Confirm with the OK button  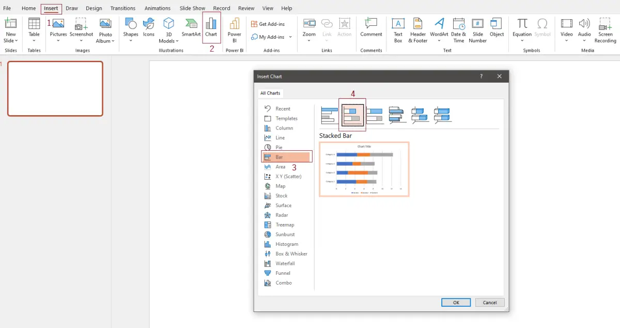(x=456, y=302)
